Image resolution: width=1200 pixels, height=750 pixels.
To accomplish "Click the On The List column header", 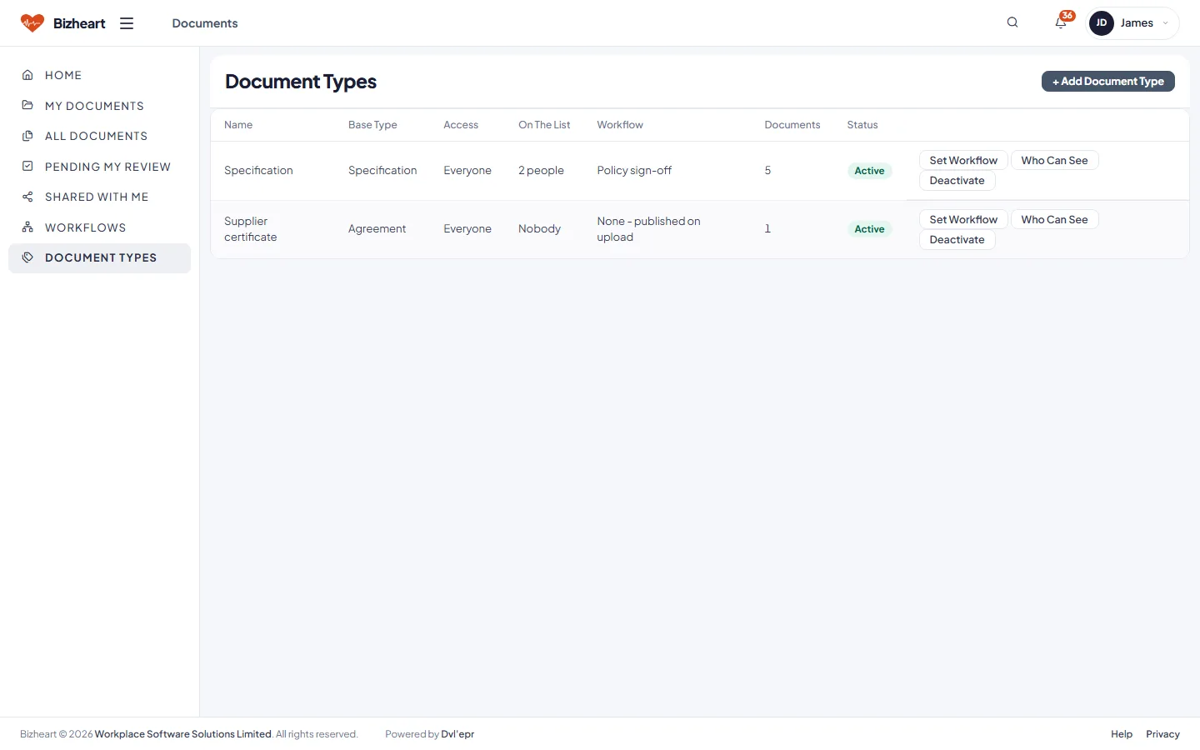I will pos(544,125).
